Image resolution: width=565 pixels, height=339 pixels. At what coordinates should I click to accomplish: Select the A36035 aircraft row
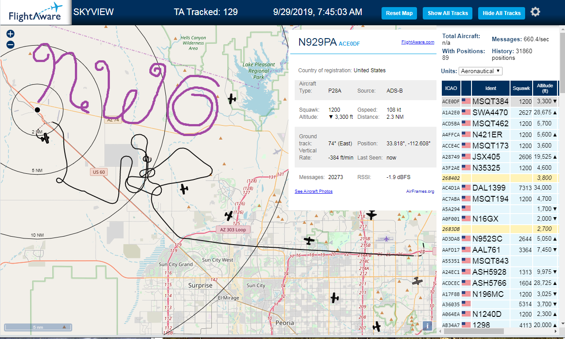[499, 304]
